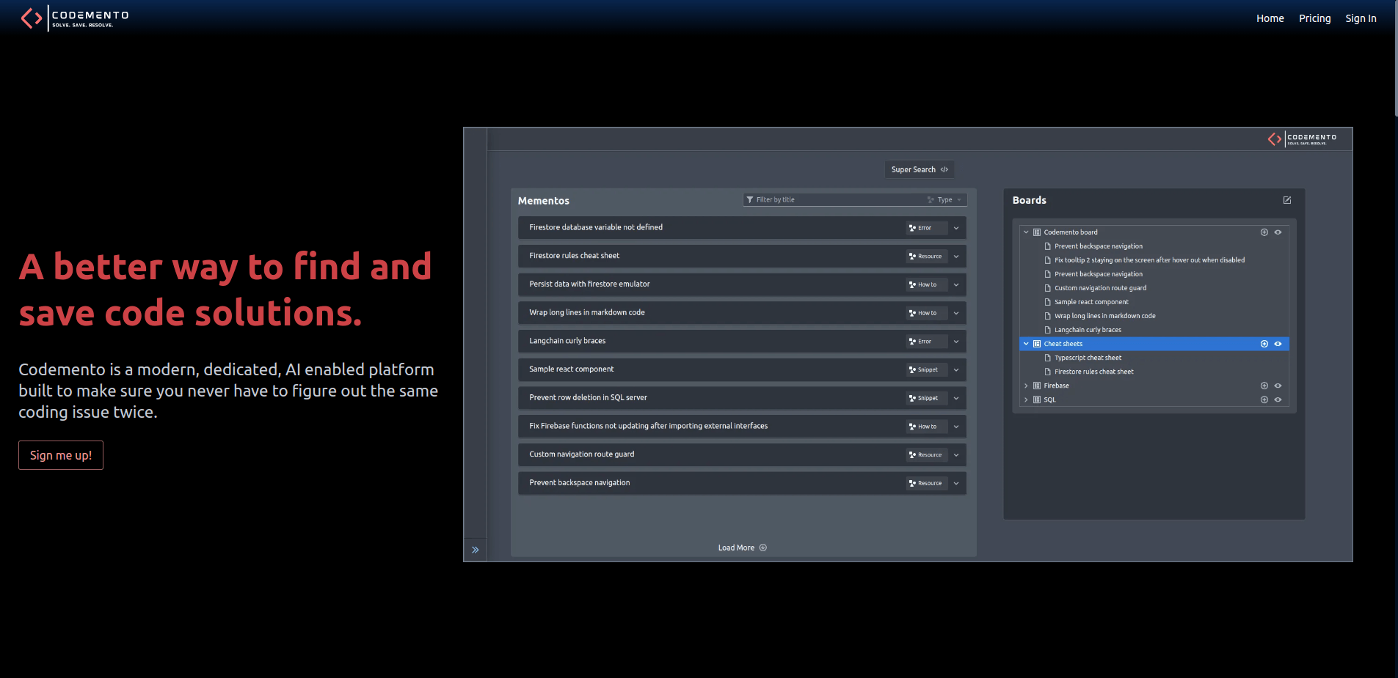
Task: Click the funnel filter icon in Mementos
Action: coord(749,200)
